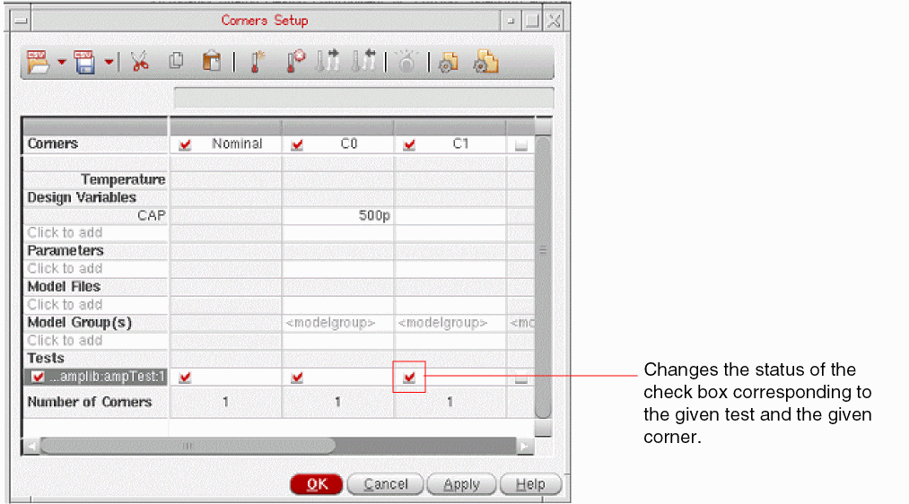The height and width of the screenshot is (504, 909).
Task: Click the empty text field below toolbar
Action: point(364,98)
